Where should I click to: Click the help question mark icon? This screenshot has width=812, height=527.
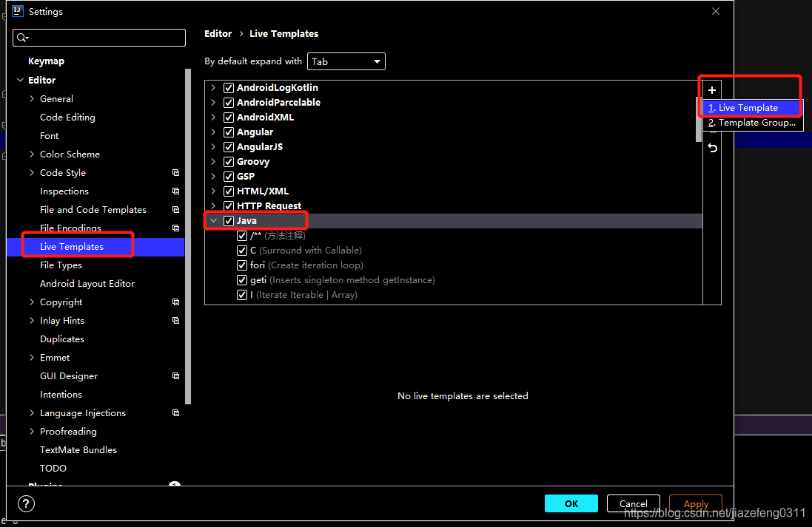(26, 503)
